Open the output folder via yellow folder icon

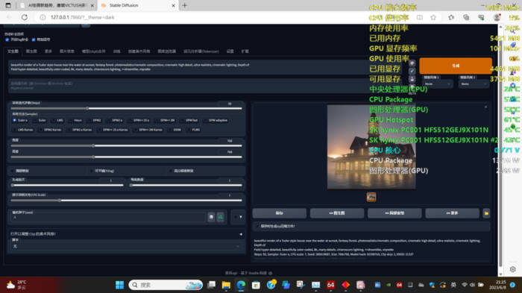[x=486, y=213]
